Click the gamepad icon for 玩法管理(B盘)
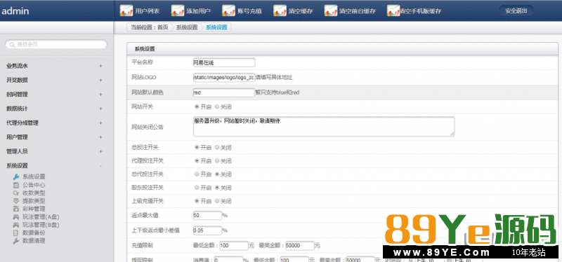This screenshot has height=262, width=562. (15, 225)
